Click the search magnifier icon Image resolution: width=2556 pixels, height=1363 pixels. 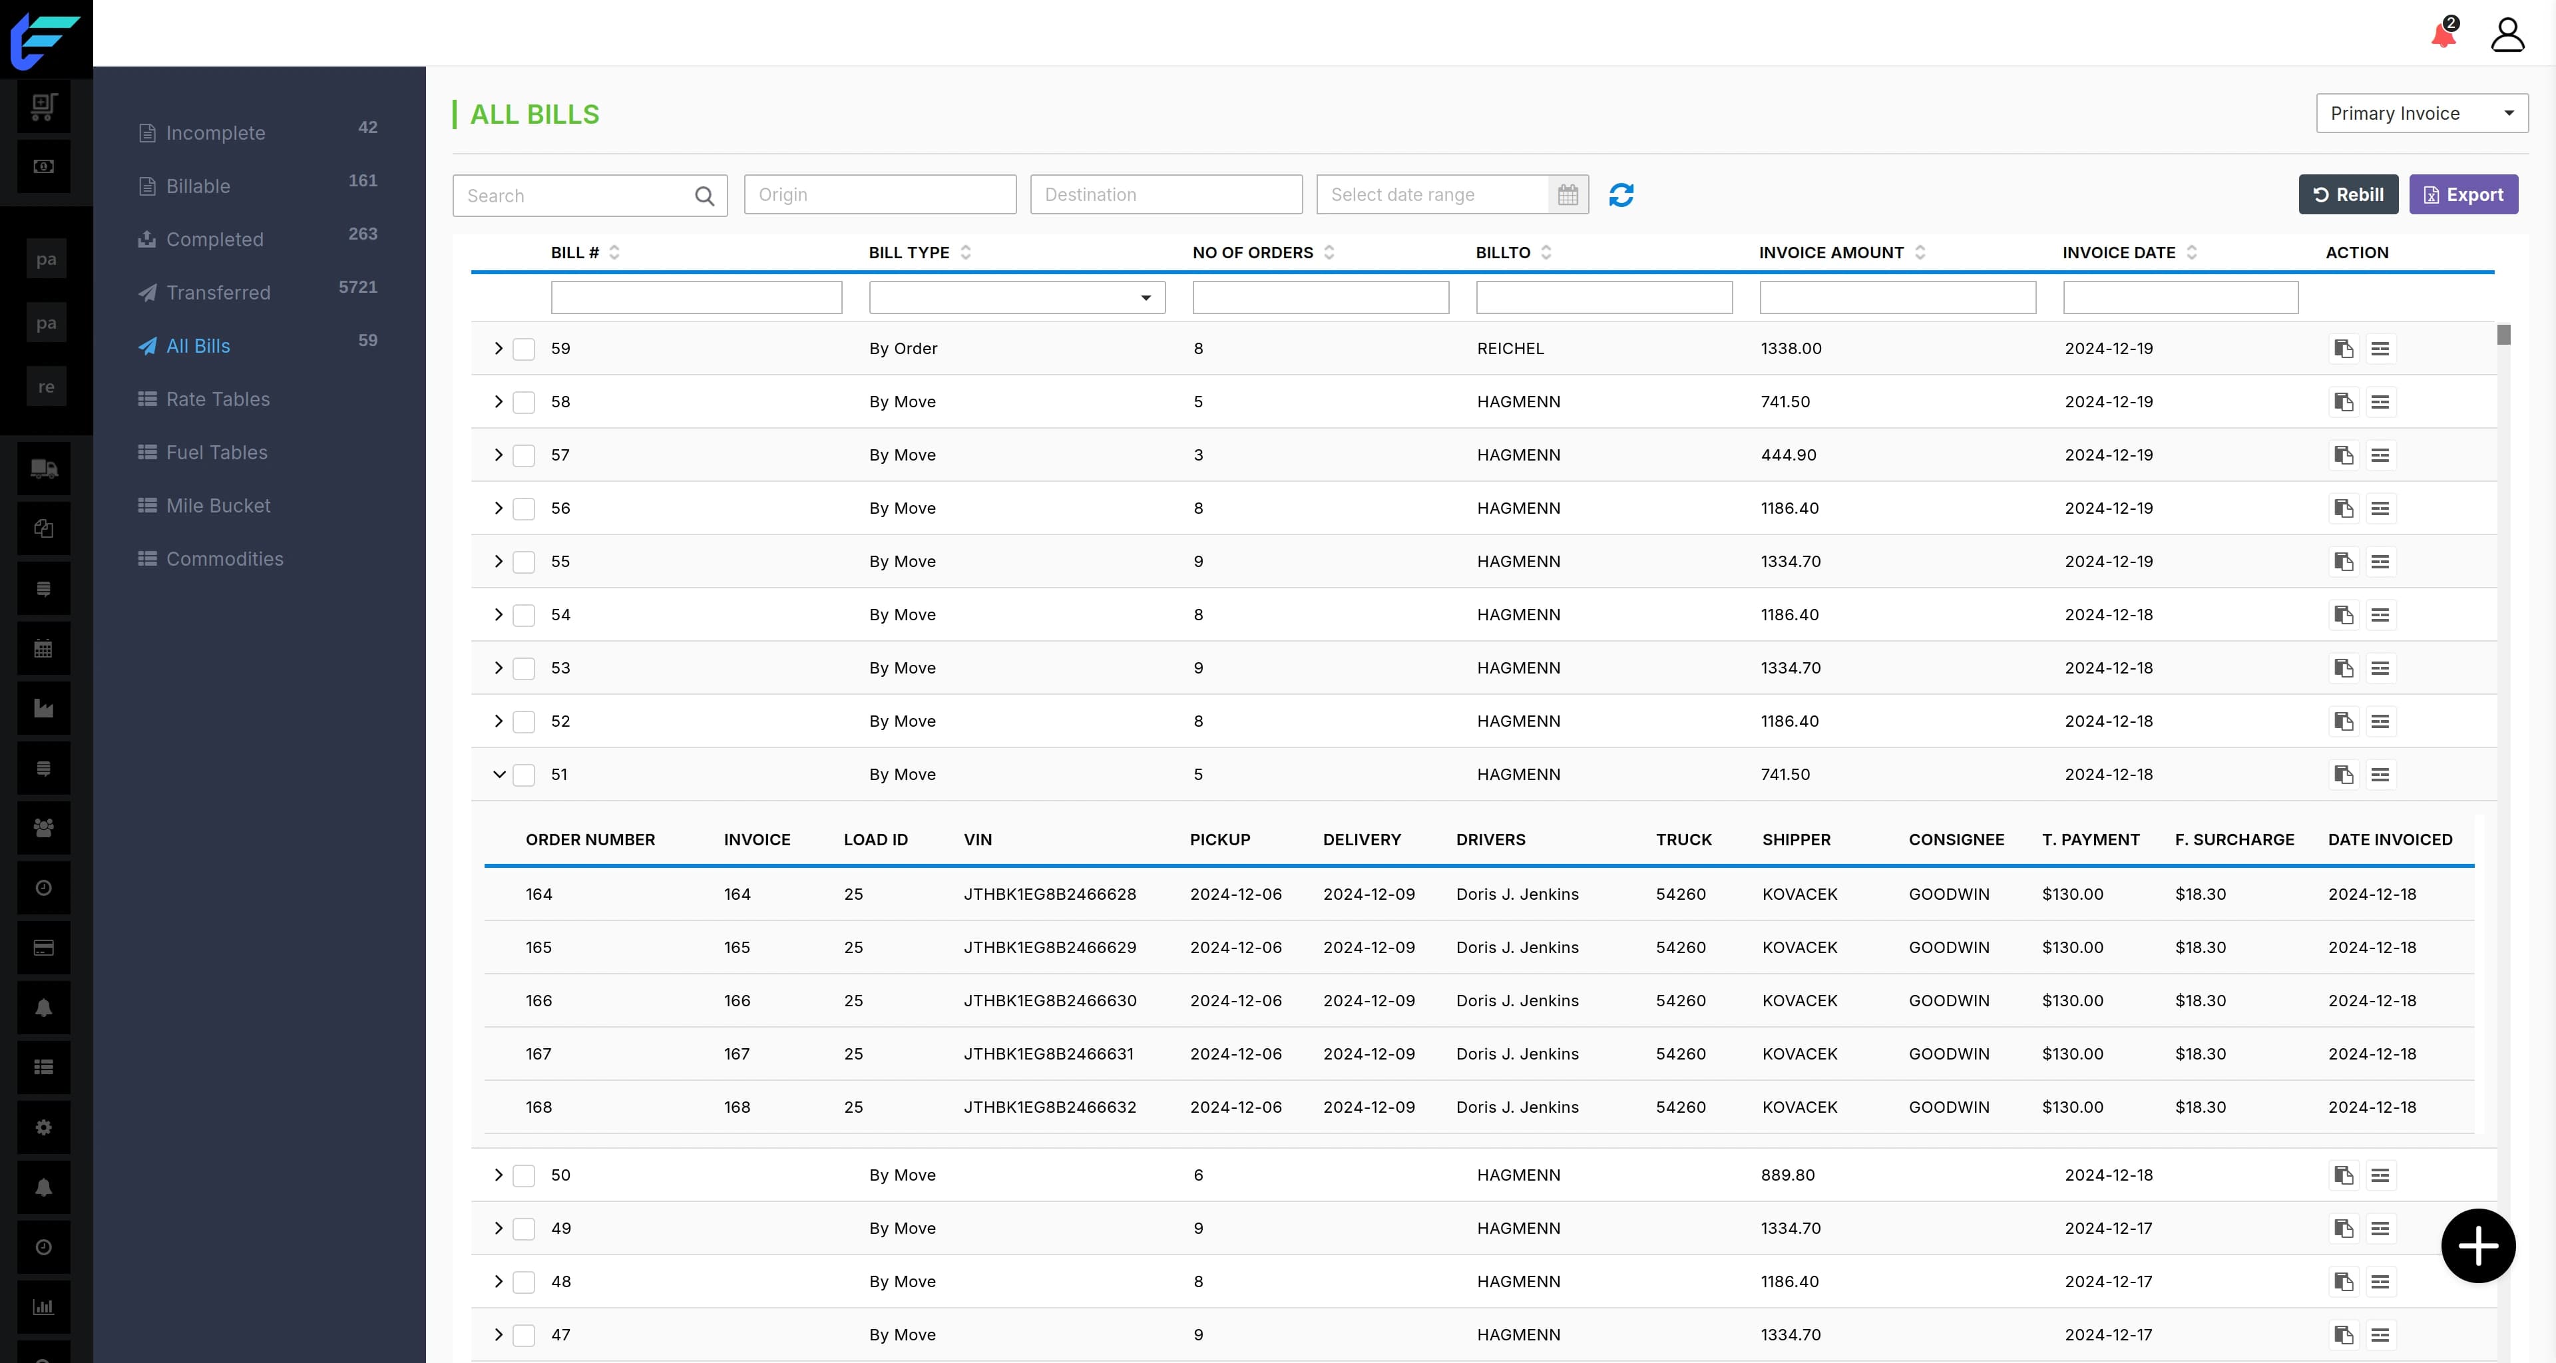(704, 196)
